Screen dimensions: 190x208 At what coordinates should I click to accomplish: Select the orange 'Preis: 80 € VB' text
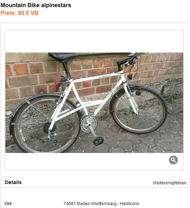[20, 13]
